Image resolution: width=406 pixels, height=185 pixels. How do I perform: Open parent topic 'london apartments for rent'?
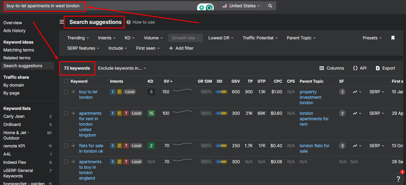point(314,119)
